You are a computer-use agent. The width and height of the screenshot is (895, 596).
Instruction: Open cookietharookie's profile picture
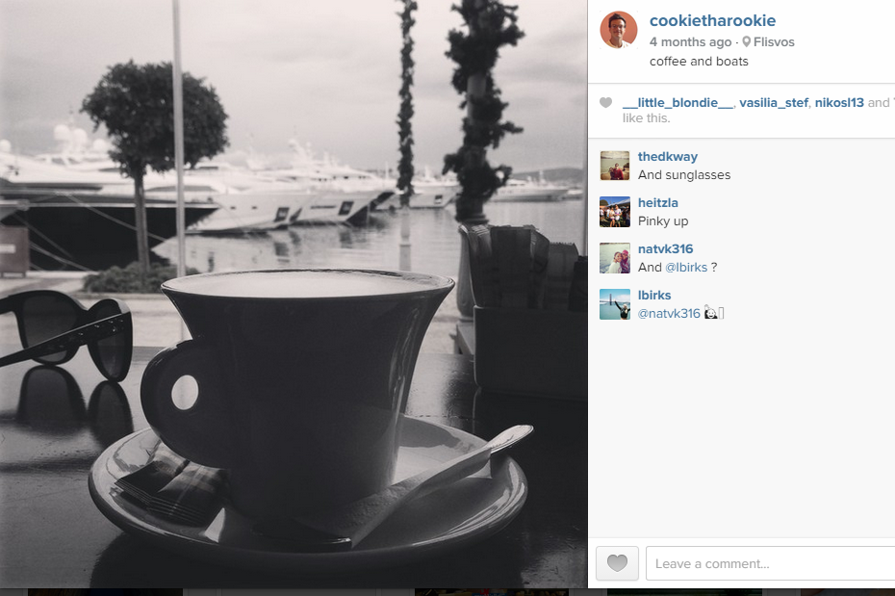coord(618,30)
